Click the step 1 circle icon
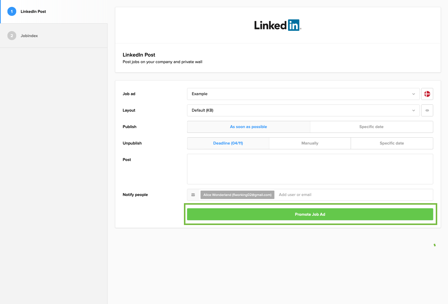Image resolution: width=448 pixels, height=304 pixels. pos(12,11)
